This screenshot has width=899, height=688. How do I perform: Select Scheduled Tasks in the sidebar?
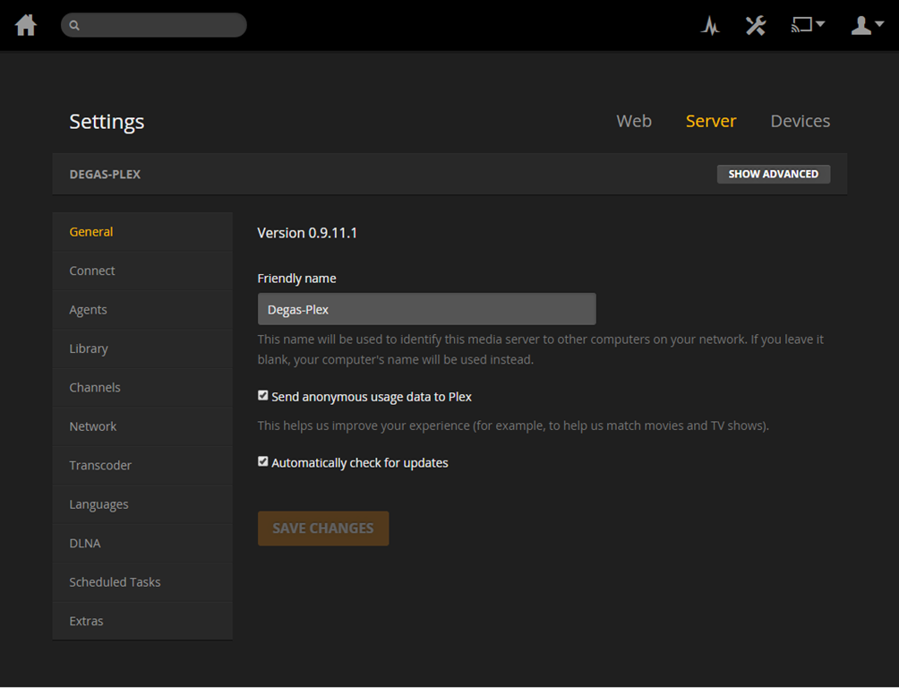tap(115, 581)
